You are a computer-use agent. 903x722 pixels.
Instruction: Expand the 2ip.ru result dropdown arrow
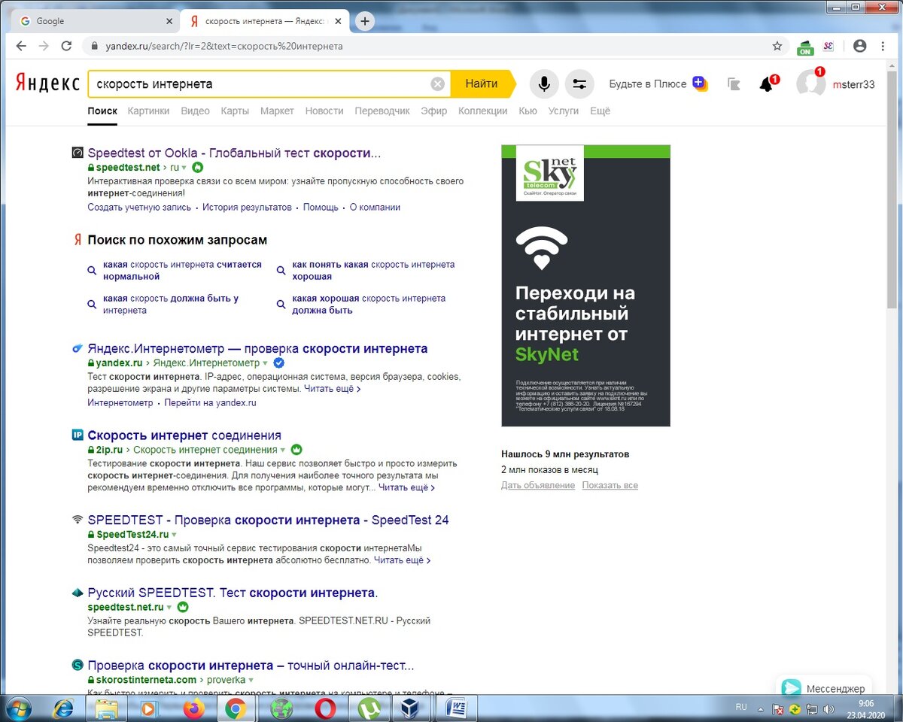(x=283, y=450)
